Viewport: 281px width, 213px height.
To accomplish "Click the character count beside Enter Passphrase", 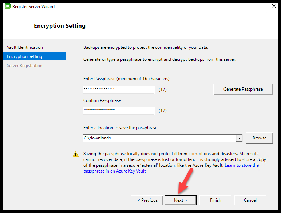I will [x=163, y=90].
